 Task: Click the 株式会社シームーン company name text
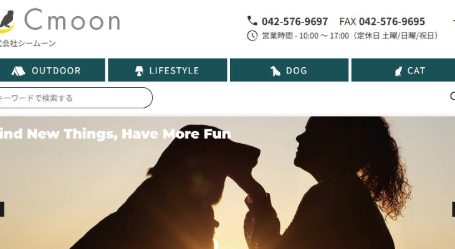tap(27, 43)
